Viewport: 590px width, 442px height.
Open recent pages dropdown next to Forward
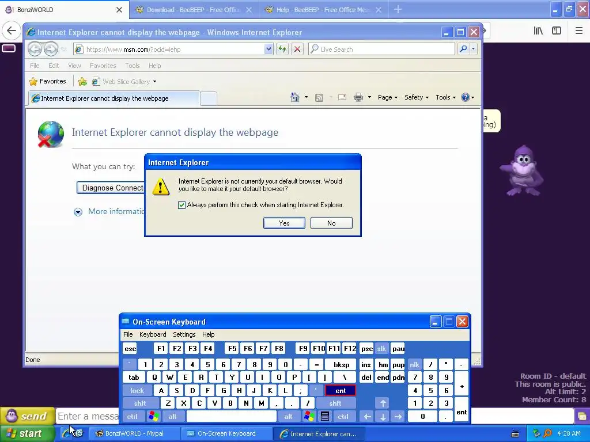click(x=63, y=49)
